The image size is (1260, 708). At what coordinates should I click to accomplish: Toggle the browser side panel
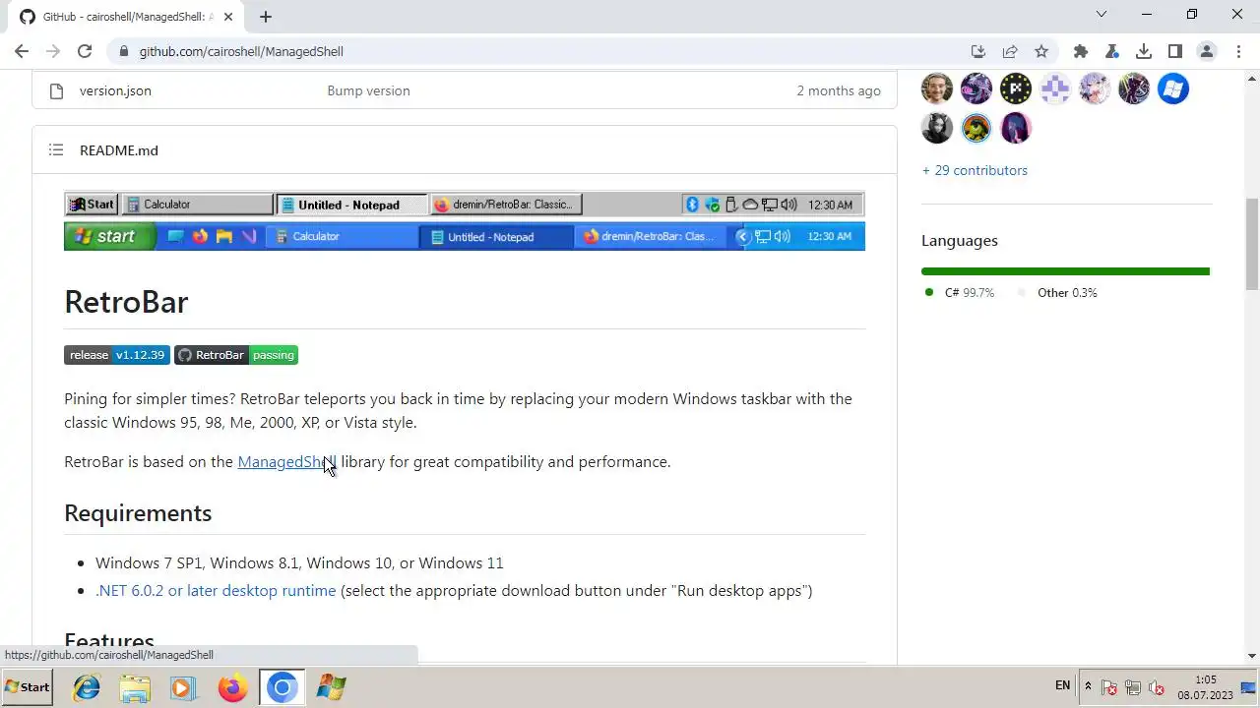tap(1175, 51)
